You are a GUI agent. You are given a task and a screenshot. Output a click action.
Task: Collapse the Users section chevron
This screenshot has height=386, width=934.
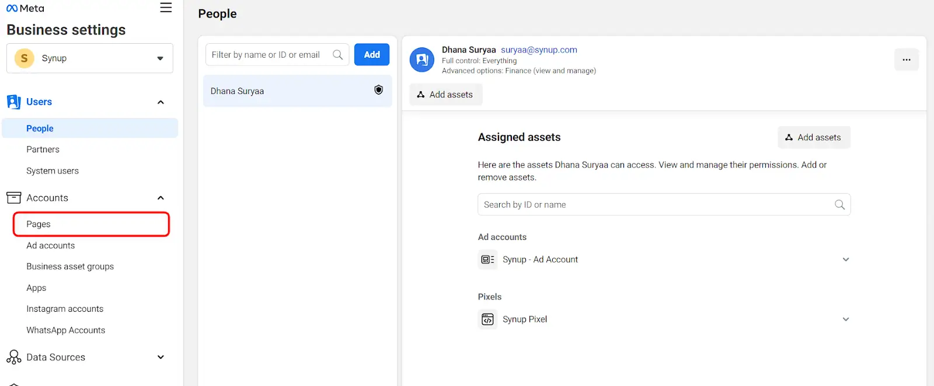click(161, 102)
